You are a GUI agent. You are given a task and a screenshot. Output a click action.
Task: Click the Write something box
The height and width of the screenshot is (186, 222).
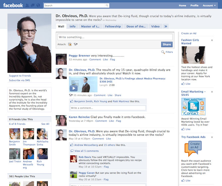pyautogui.click(x=115, y=37)
